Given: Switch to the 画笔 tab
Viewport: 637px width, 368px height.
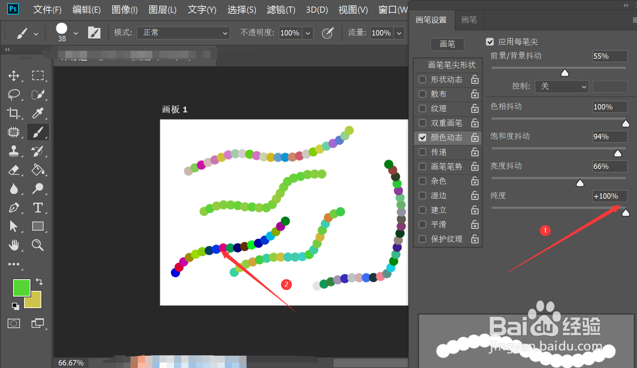Looking at the screenshot, I should [x=469, y=20].
